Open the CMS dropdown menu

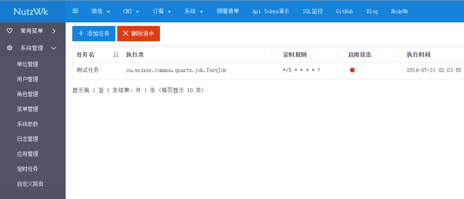131,11
